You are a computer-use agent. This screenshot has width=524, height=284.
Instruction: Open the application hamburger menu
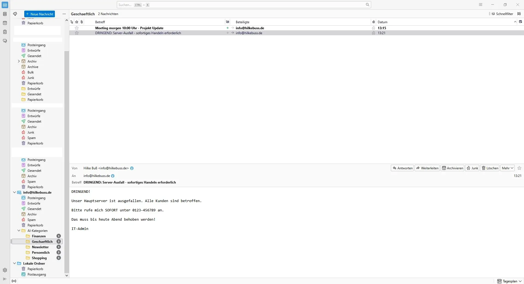481,5
